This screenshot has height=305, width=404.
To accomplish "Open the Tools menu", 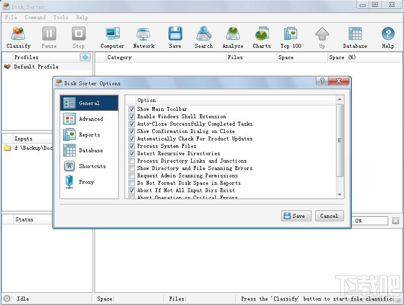I will 61,17.
